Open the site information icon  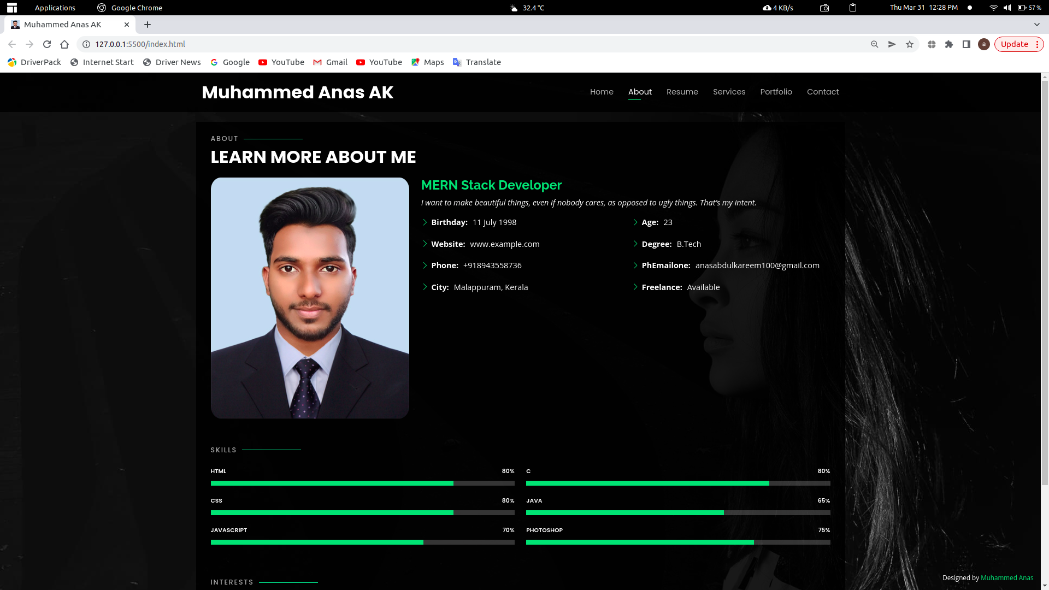click(86, 44)
